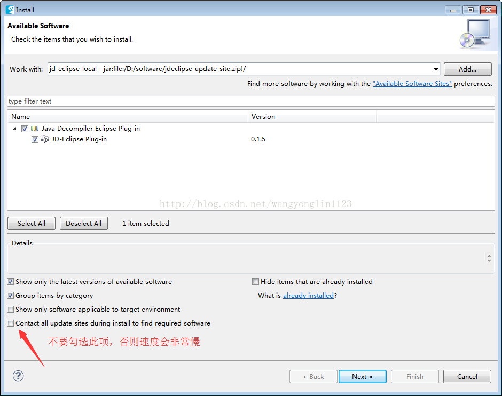
Task: Enable Show only software applicable to target environment
Action: coord(11,310)
